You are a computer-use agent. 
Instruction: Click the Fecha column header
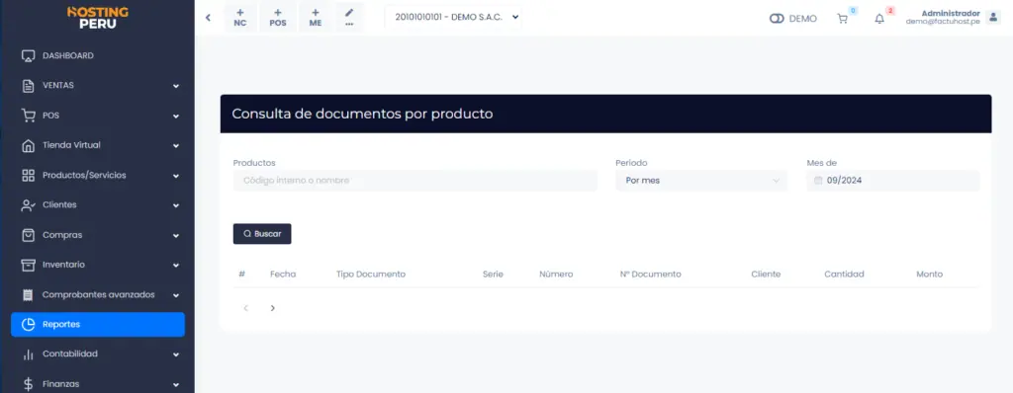click(283, 275)
